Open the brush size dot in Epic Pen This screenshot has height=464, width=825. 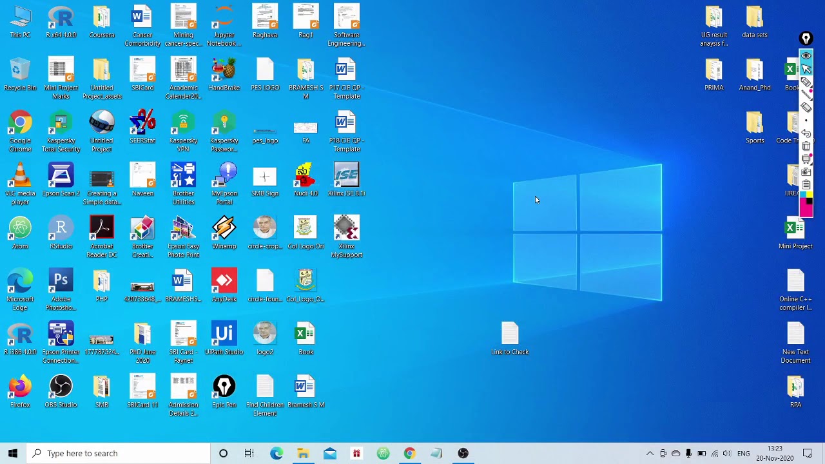point(806,121)
